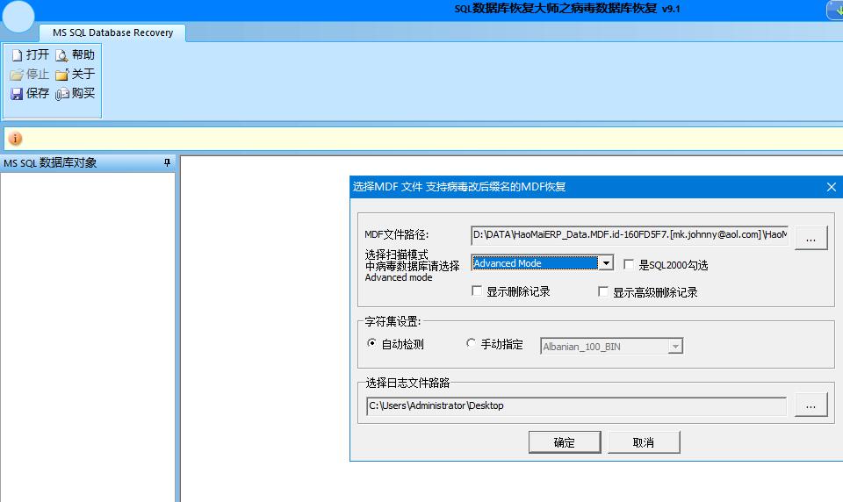The width and height of the screenshot is (843, 502).
Task: Tick the 显示删除记录 checkbox
Action: [x=476, y=290]
